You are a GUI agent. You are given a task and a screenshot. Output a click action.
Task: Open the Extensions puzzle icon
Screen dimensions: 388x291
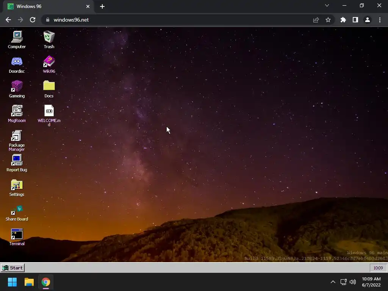(343, 20)
